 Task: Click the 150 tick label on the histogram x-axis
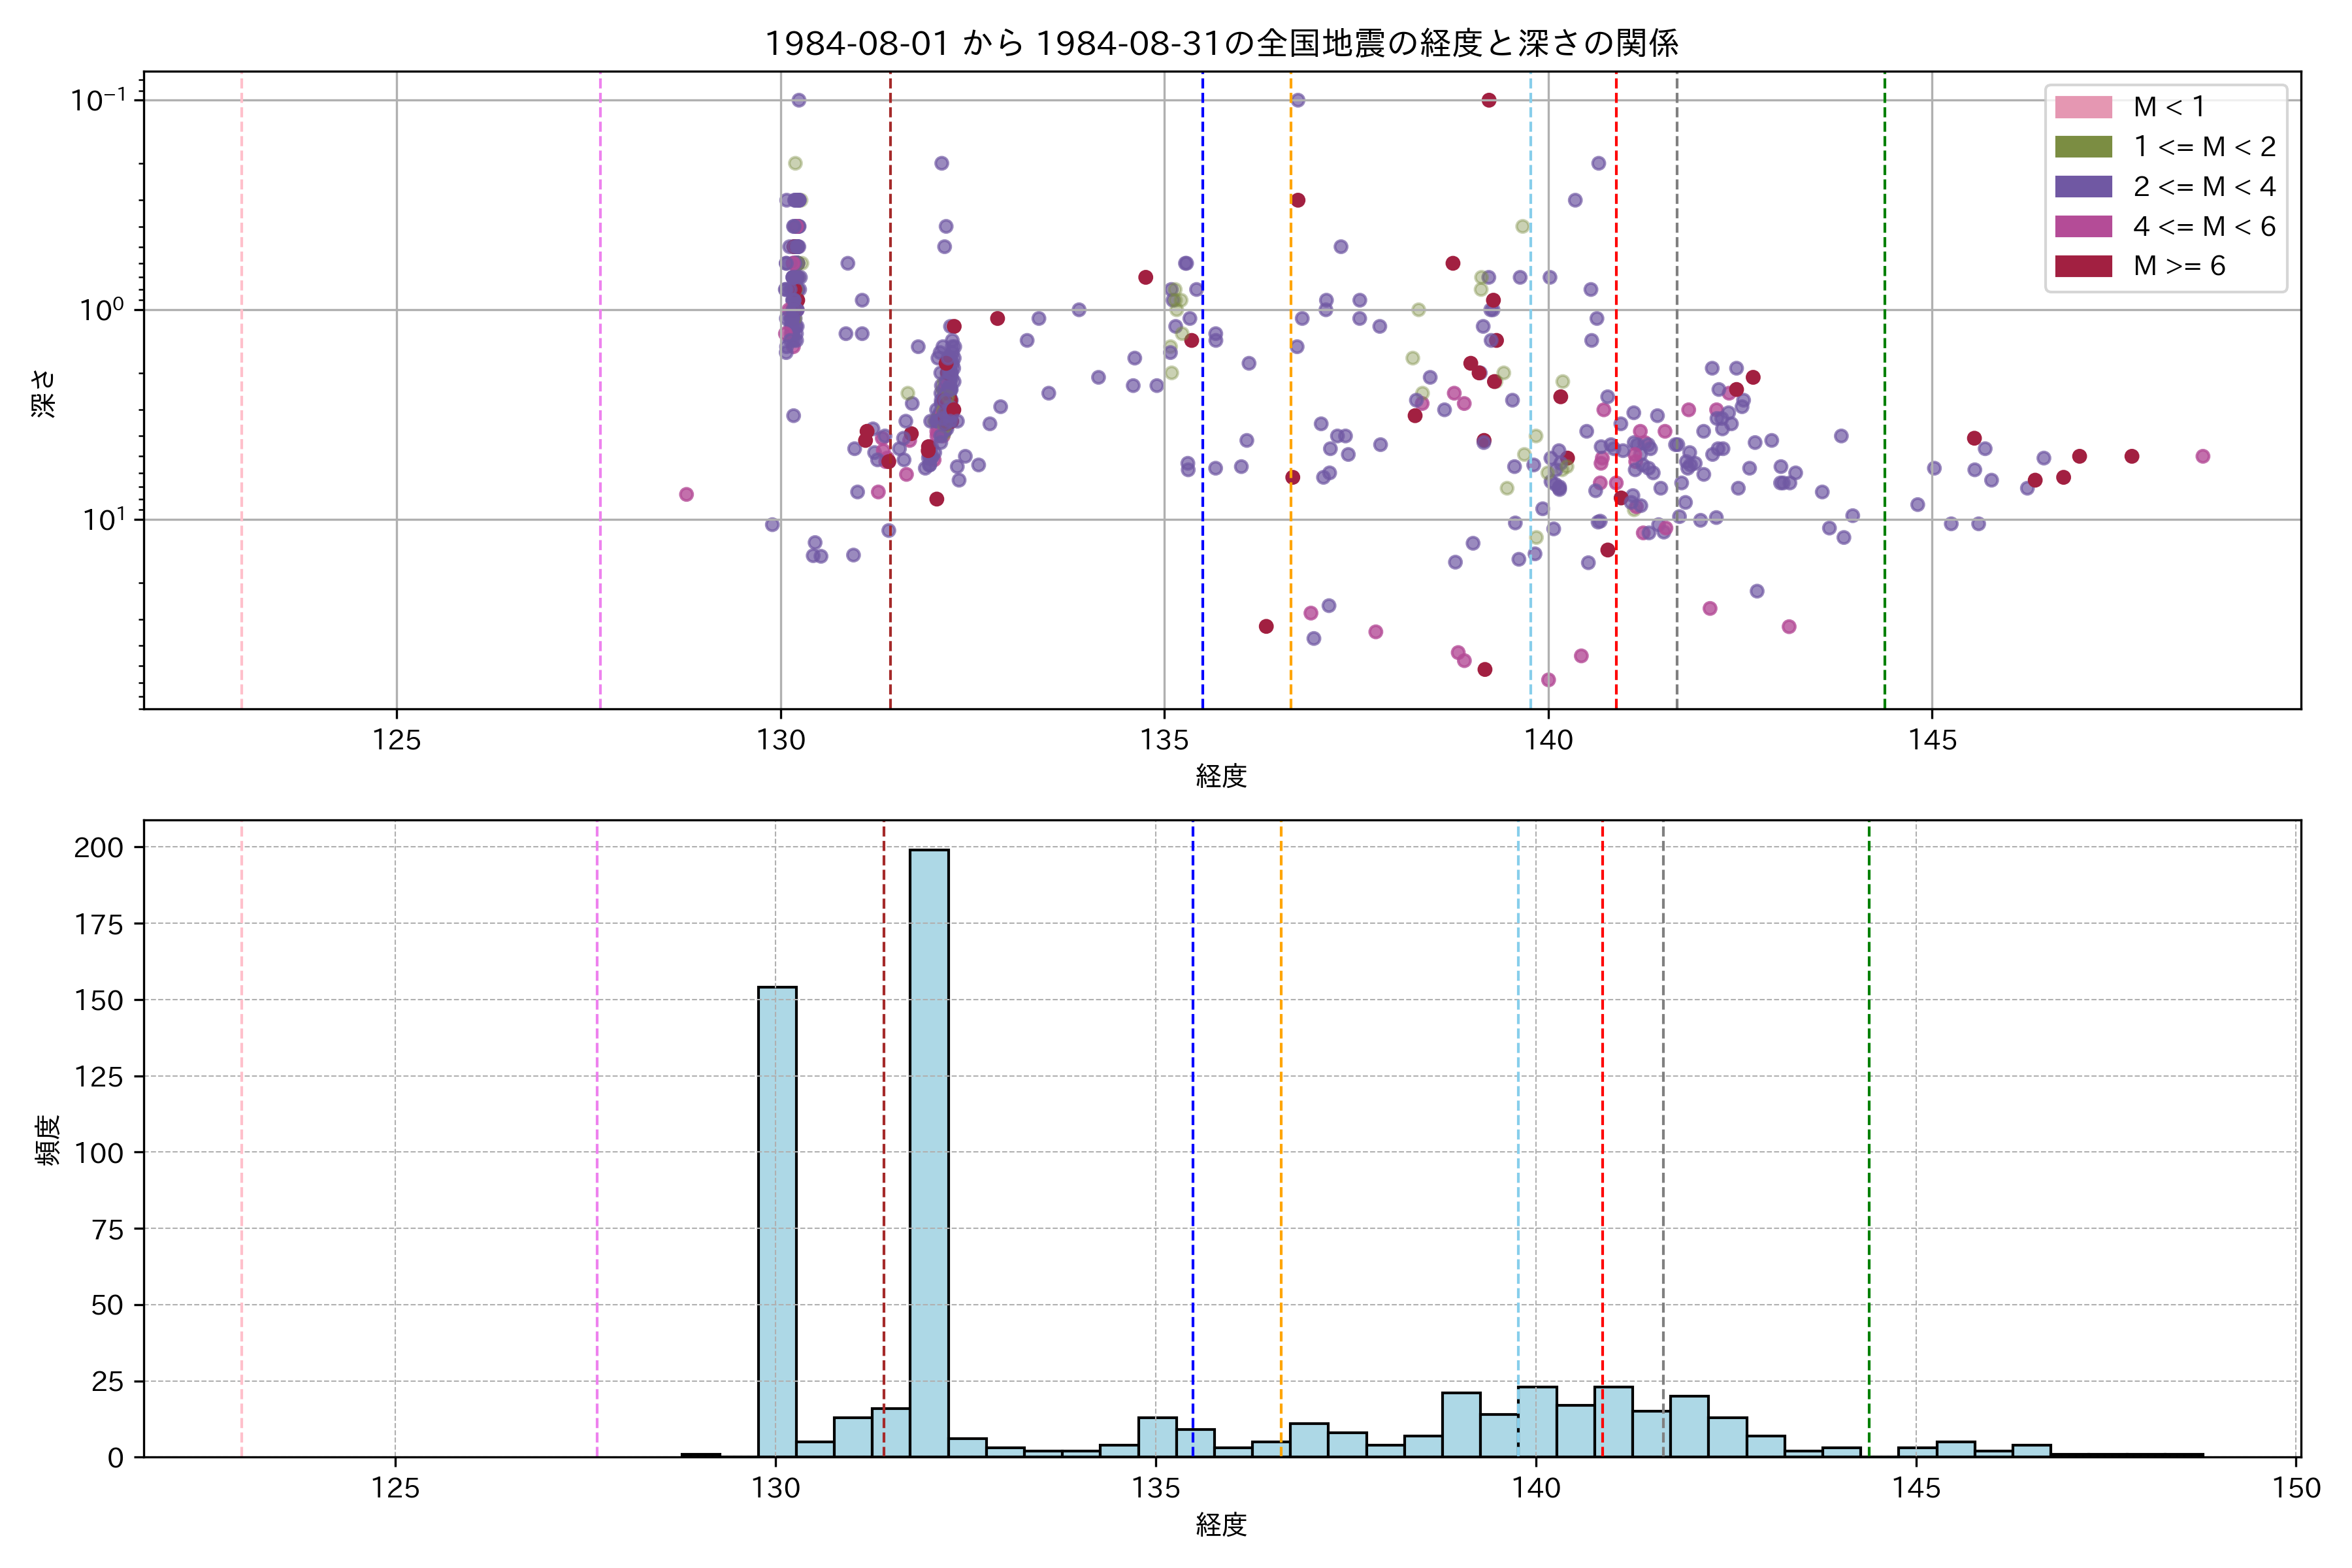2296,1488
